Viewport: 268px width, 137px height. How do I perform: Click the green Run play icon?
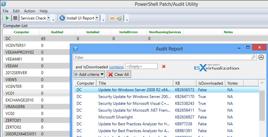7,18
